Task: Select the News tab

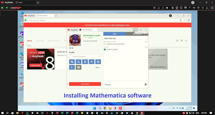Action: click(x=30, y=41)
